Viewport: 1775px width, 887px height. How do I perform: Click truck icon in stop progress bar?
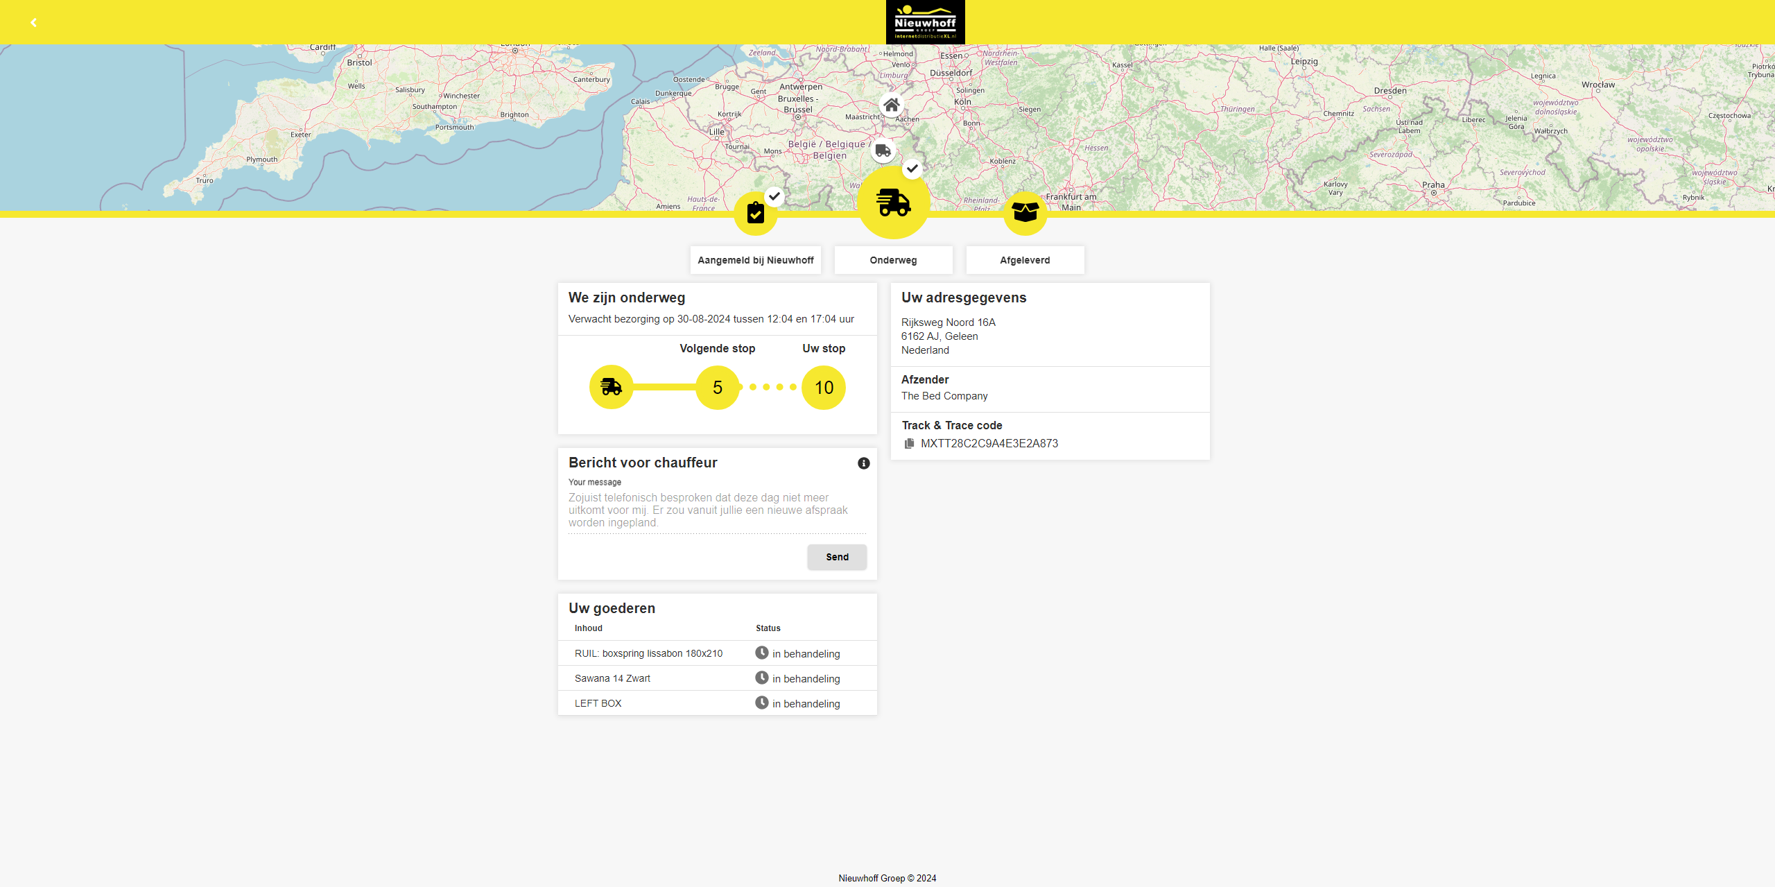click(611, 387)
